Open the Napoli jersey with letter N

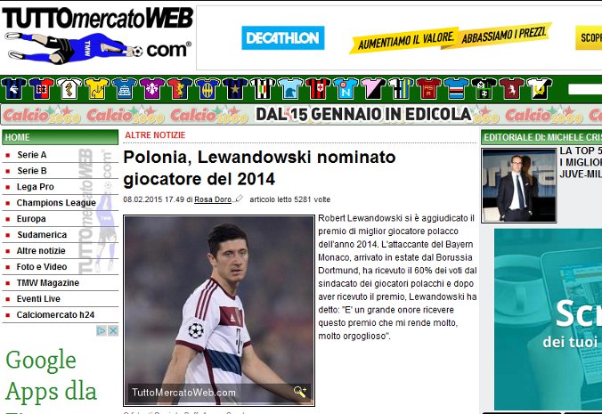346,89
